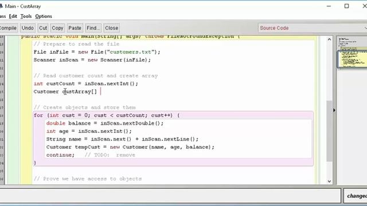Click the text "customers.txt" in code
This screenshot has width=367, height=206.
click(131, 52)
